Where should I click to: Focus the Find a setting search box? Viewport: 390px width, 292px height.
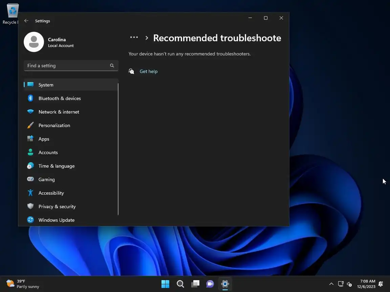coord(71,66)
